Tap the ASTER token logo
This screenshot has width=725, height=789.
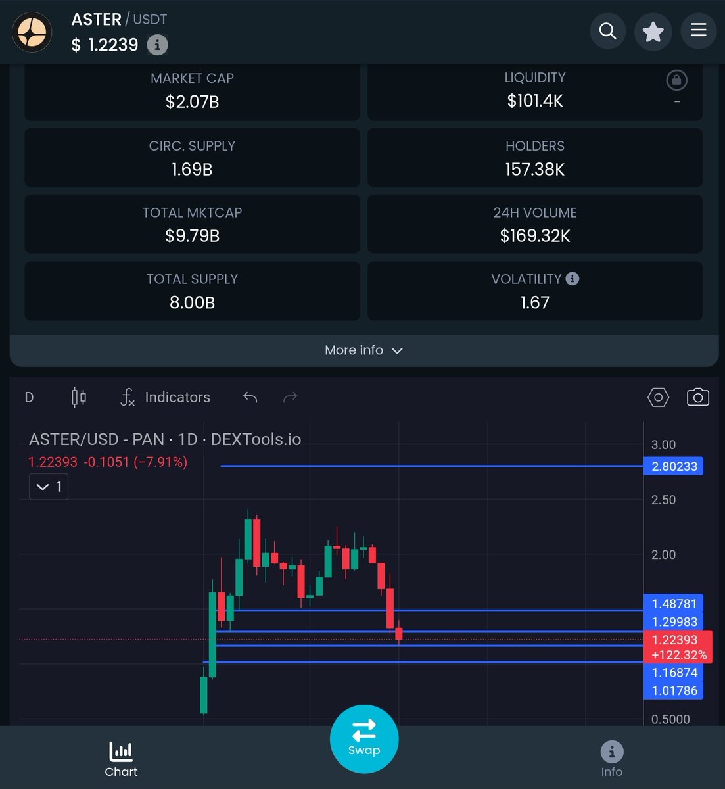[x=32, y=32]
